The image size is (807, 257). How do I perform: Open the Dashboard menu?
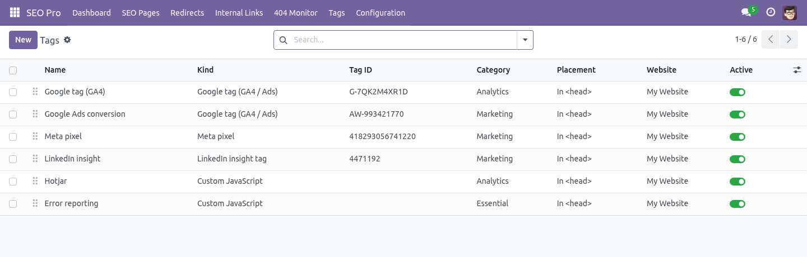[x=91, y=12]
